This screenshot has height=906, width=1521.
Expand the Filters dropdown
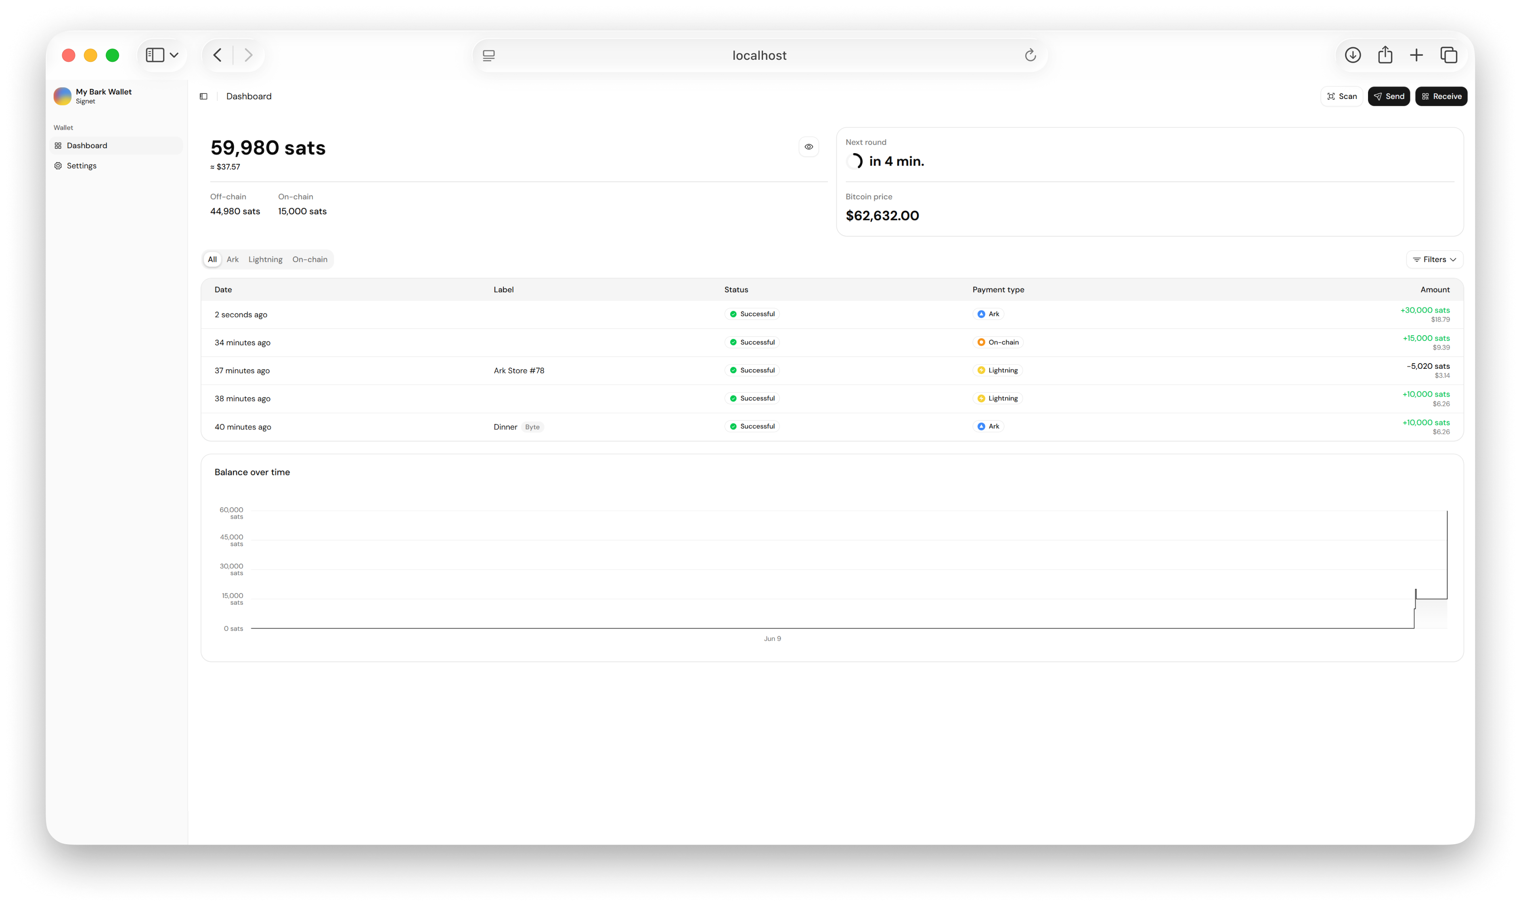pyautogui.click(x=1434, y=259)
